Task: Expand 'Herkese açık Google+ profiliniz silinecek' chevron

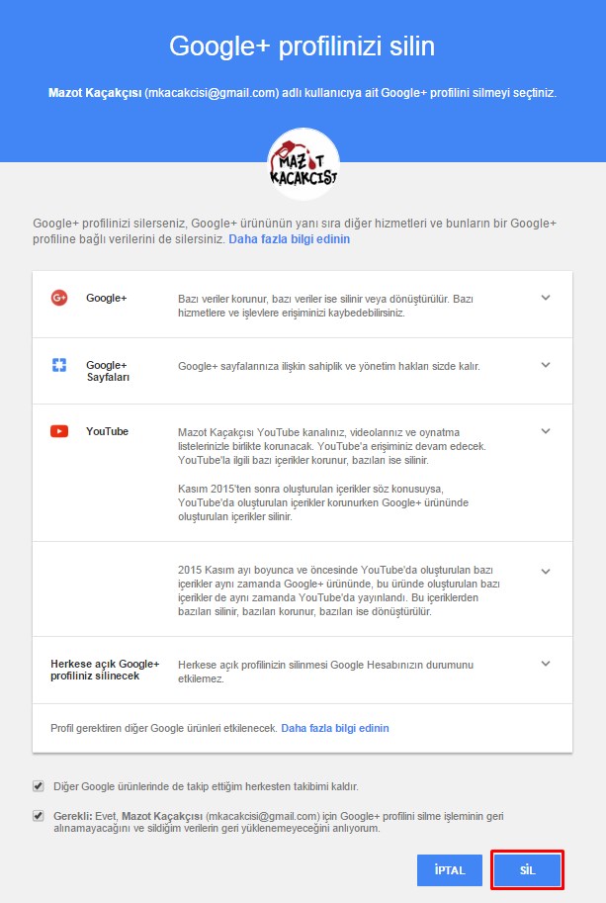Action: 546,664
